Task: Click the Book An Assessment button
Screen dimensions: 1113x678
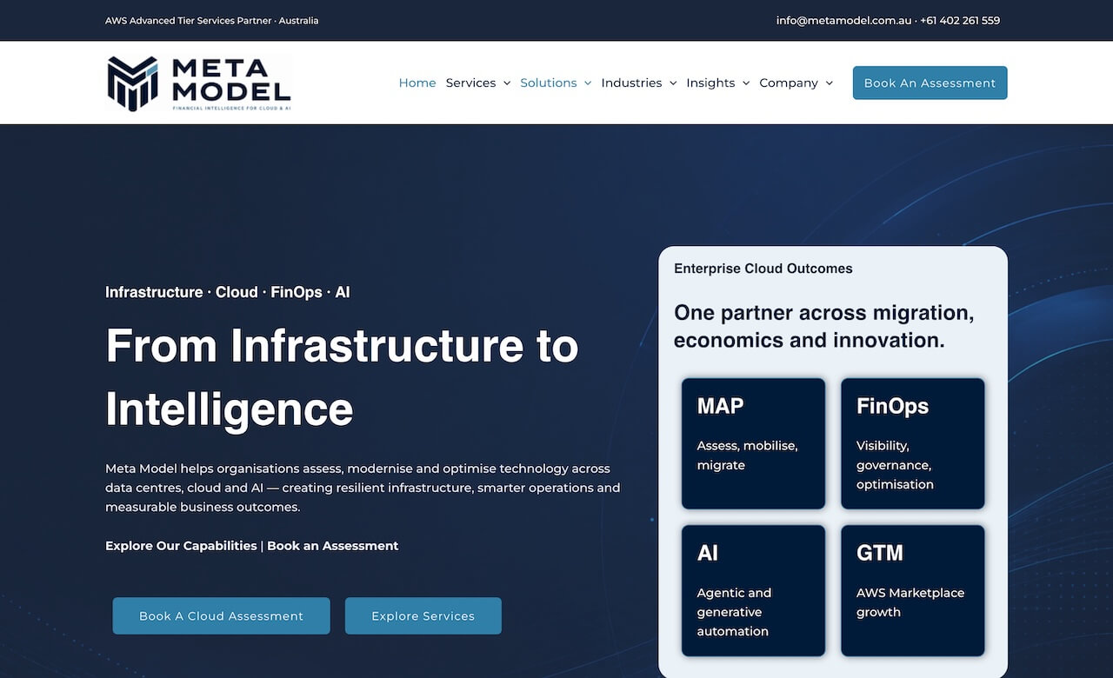Action: [930, 83]
